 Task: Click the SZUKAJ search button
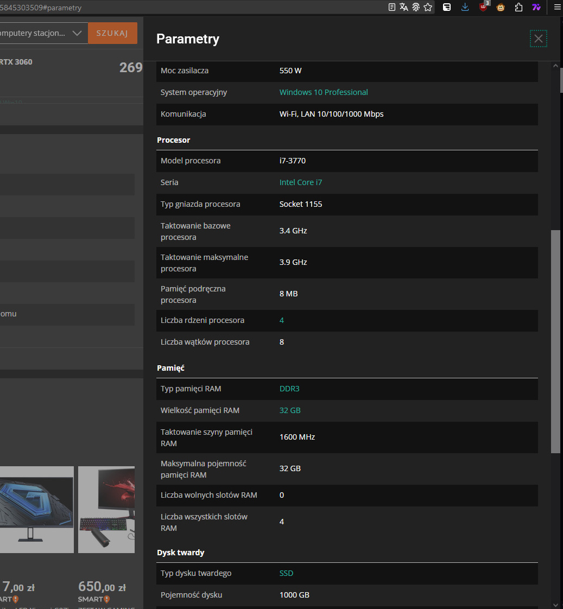[112, 33]
